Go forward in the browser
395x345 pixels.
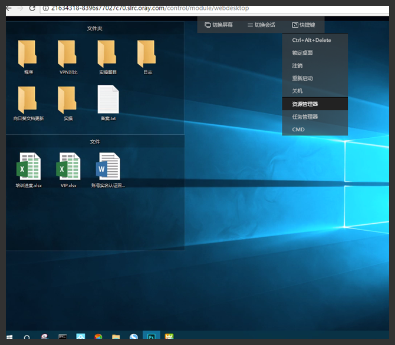(x=21, y=8)
